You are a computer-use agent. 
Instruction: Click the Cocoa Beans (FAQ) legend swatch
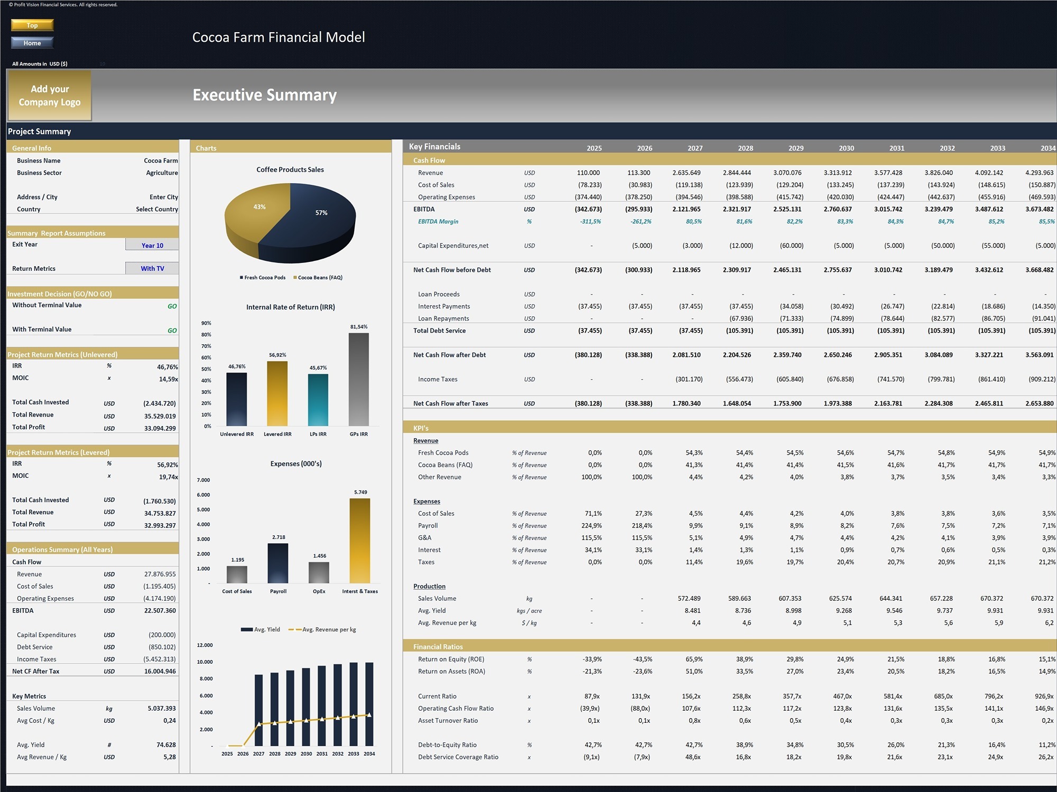pyautogui.click(x=295, y=278)
